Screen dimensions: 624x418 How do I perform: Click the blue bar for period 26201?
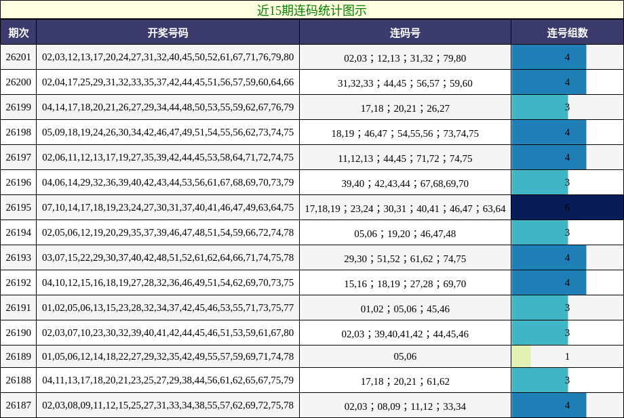tap(549, 57)
